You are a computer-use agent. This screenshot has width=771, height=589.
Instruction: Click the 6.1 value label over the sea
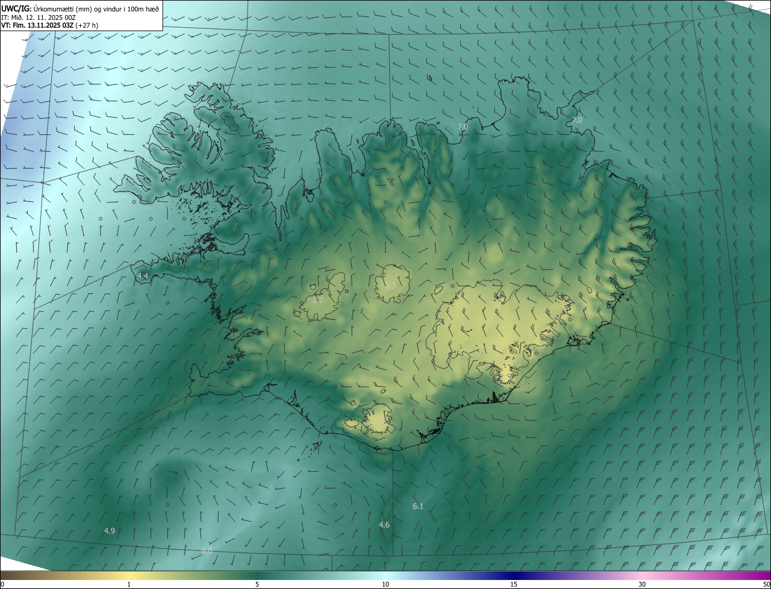point(418,506)
